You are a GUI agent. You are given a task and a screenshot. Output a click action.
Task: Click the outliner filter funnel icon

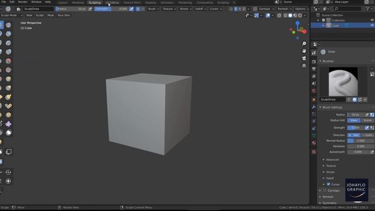coord(368,9)
